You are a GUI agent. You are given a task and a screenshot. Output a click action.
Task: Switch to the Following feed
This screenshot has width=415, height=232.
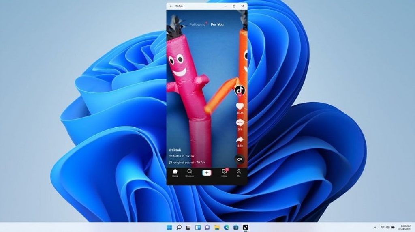click(198, 24)
